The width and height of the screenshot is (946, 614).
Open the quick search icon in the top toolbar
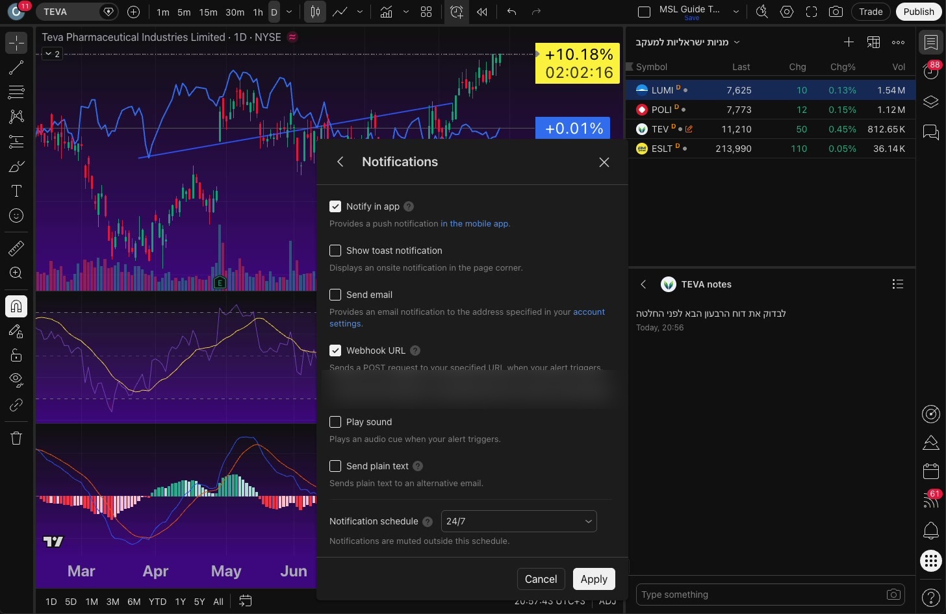point(762,12)
